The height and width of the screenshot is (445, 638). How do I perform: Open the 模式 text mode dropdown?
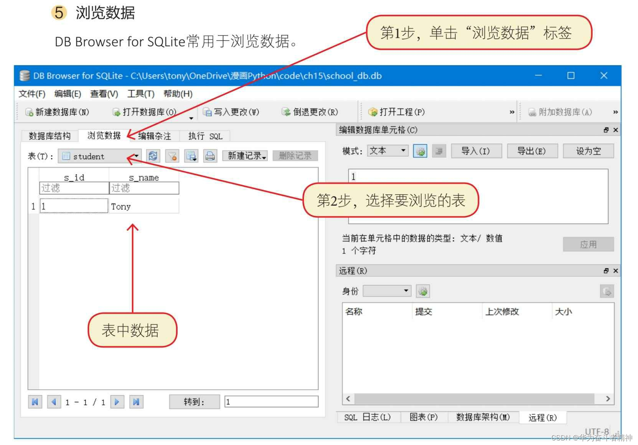387,151
